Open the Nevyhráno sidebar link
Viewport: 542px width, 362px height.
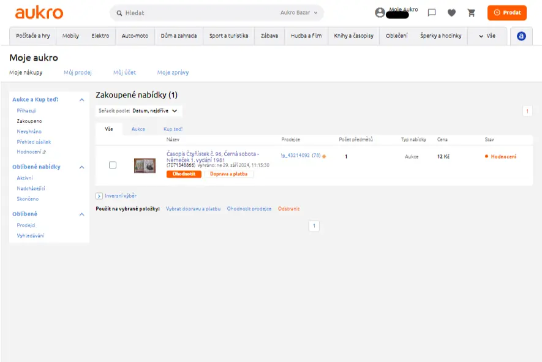29,131
